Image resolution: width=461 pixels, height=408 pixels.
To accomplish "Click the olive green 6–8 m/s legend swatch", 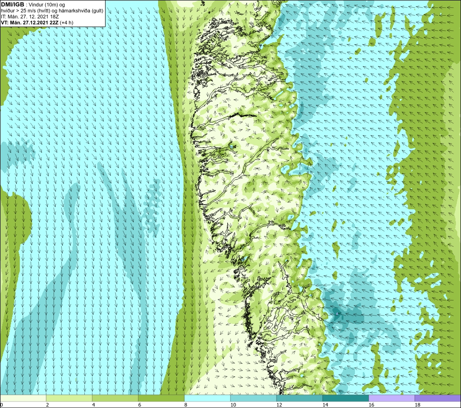I will coord(161,398).
